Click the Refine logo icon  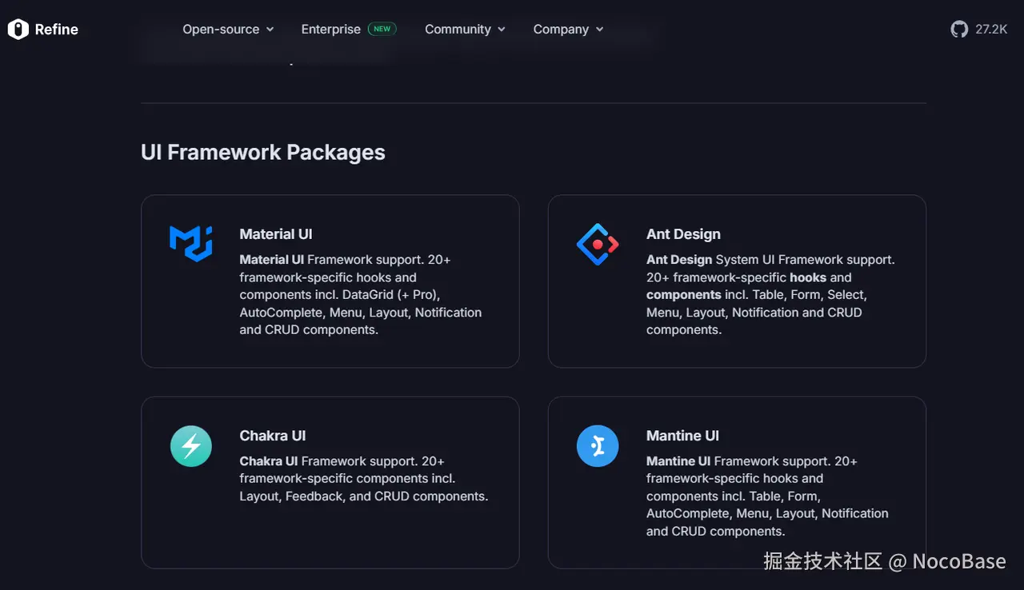coord(18,30)
